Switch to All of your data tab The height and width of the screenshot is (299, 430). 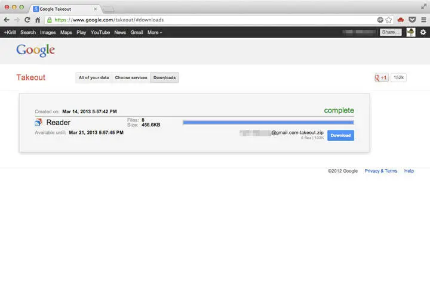94,77
